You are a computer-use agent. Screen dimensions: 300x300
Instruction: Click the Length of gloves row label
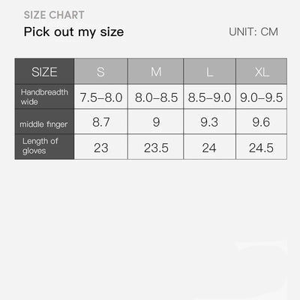44,147
